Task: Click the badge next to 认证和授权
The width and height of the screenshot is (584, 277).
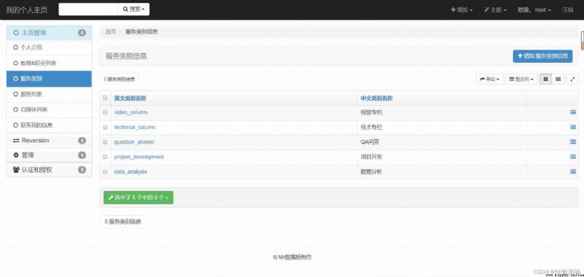Action: tap(82, 170)
